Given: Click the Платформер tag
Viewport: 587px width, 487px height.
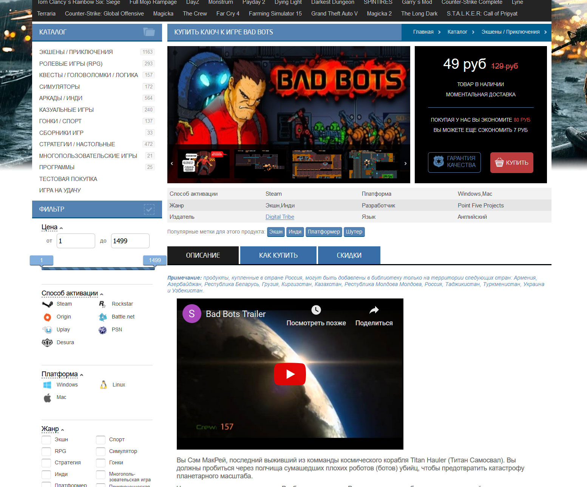Looking at the screenshot, I should tap(324, 232).
